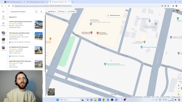
Task: Bookmark this page with the star icon
Action: 168,6
